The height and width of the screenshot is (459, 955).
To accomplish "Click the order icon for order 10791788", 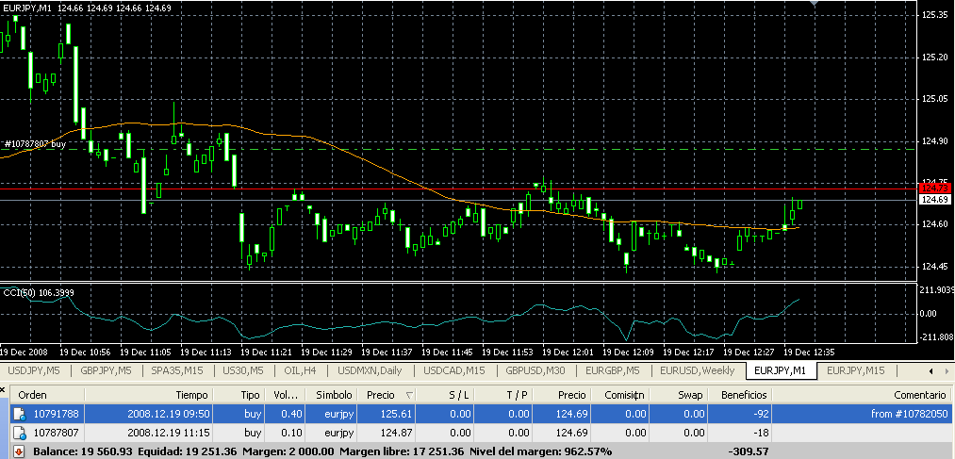I will coord(19,415).
